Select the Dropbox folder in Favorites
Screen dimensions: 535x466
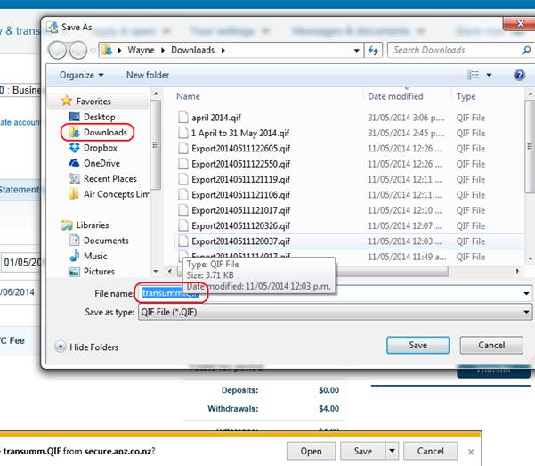click(100, 148)
